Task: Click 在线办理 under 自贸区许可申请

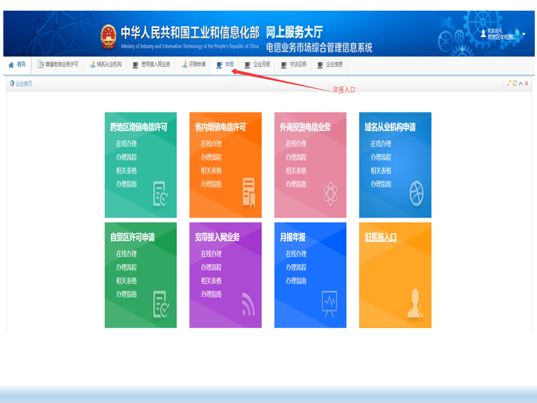Action: point(126,254)
